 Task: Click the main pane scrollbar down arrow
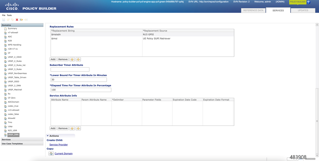point(317,155)
